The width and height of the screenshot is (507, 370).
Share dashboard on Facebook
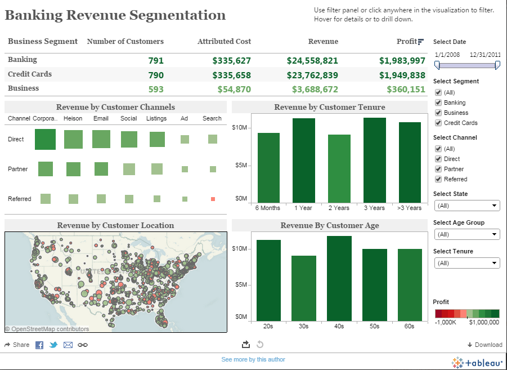[39, 345]
